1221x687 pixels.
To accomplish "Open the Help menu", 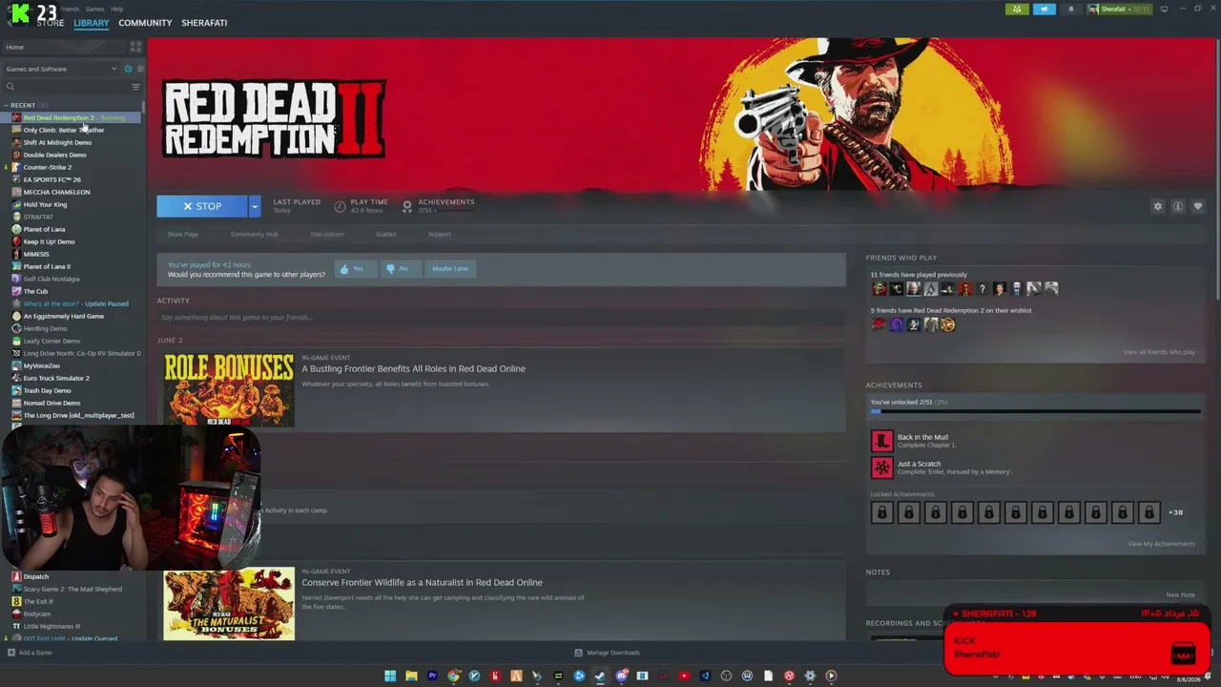I will [x=116, y=9].
